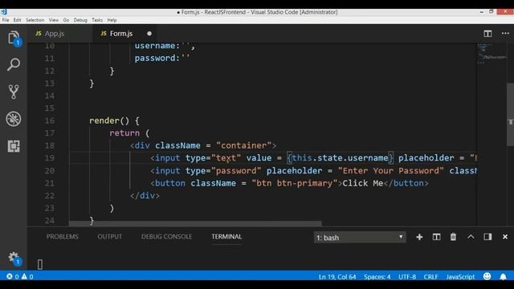514x289 pixels.
Task: Click "Enter Your Password" string
Action: (391, 171)
